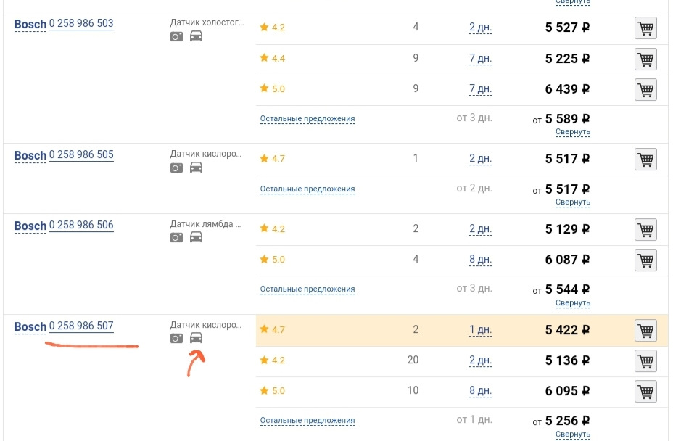The width and height of the screenshot is (673, 441).
Task: Open camera icon for Bosch 0 258 986 506
Action: (x=176, y=237)
